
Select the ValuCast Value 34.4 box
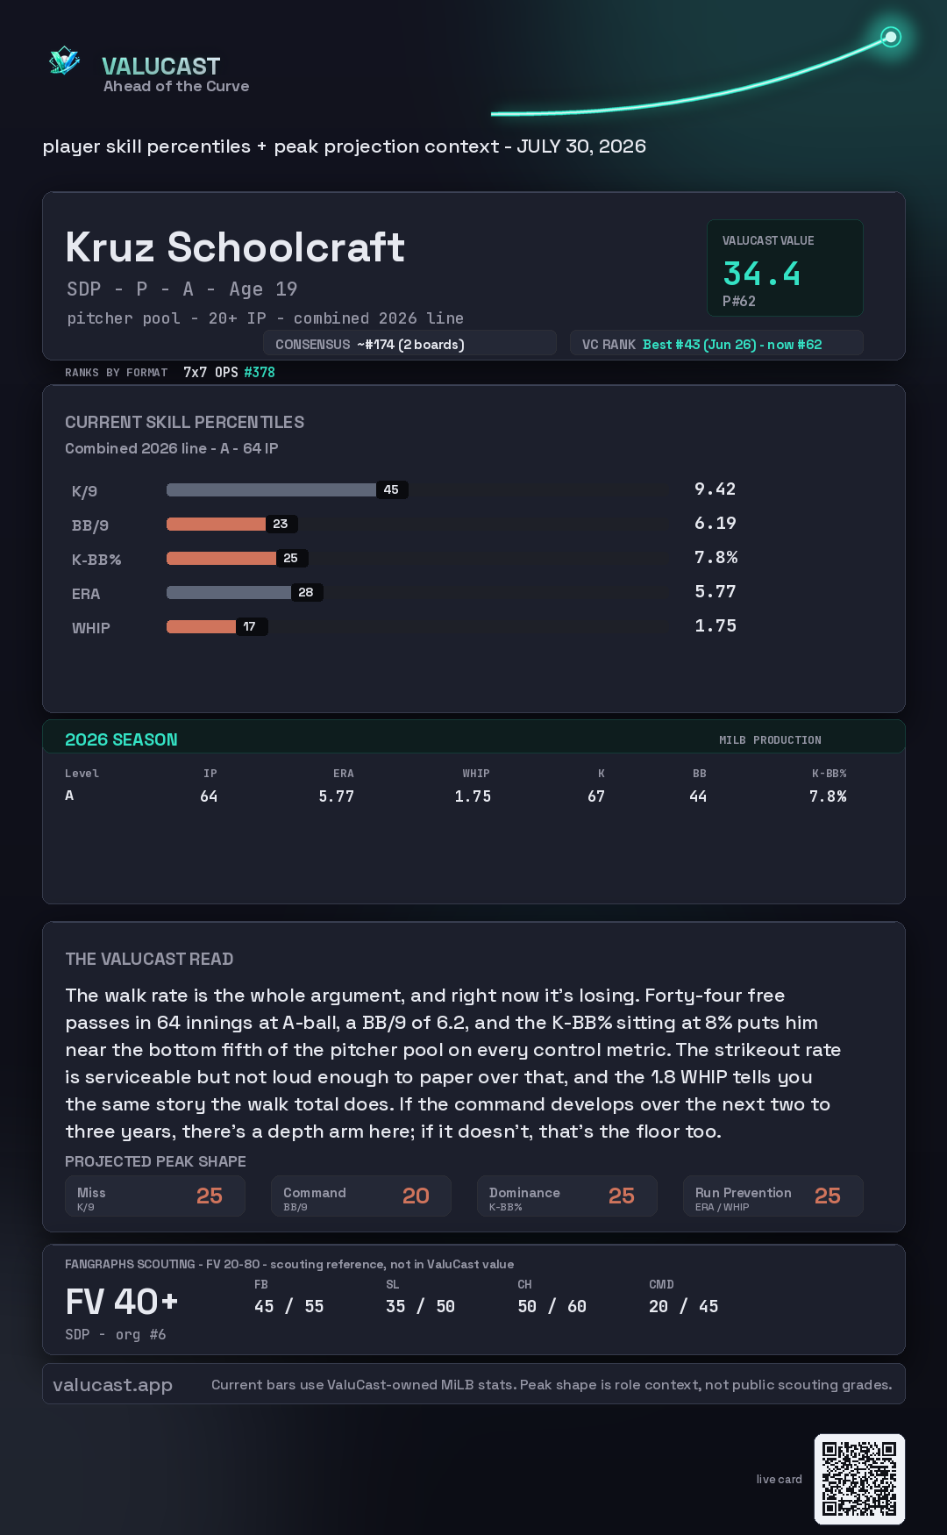[785, 268]
